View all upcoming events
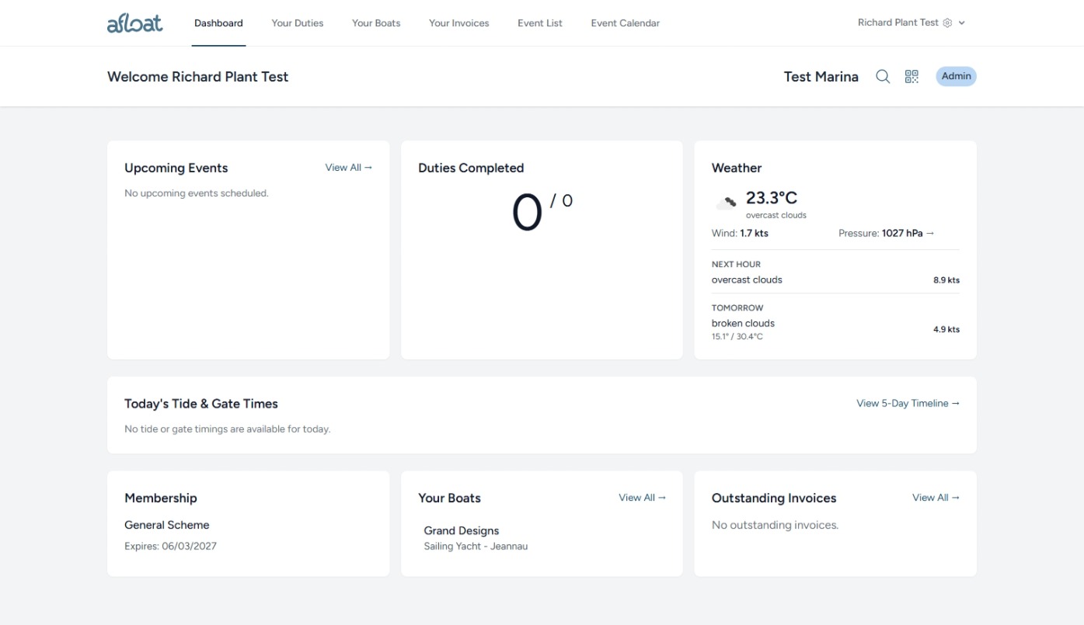 (349, 168)
